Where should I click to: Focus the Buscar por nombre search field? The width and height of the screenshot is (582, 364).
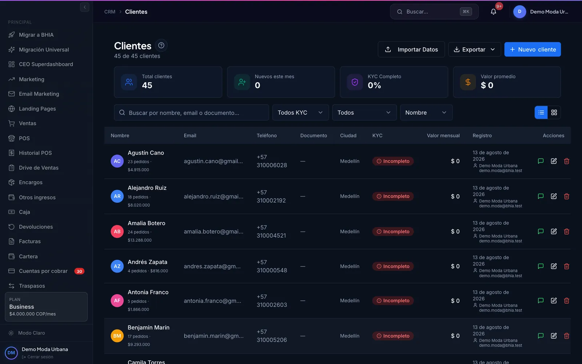point(191,112)
